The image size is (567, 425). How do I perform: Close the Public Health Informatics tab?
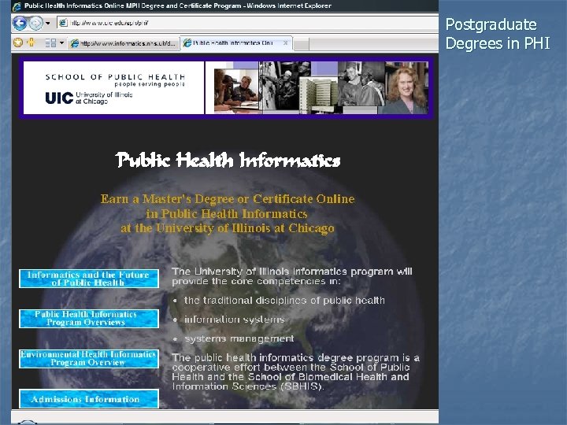pyautogui.click(x=285, y=43)
